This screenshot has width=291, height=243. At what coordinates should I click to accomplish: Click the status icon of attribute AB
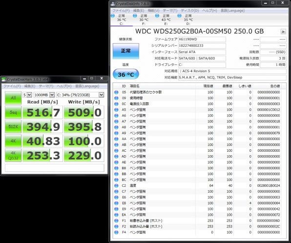(x=116, y=145)
